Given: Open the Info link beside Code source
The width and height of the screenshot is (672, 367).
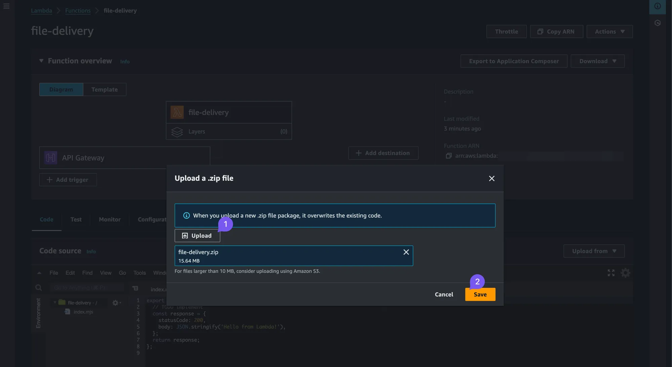Looking at the screenshot, I should pyautogui.click(x=91, y=251).
